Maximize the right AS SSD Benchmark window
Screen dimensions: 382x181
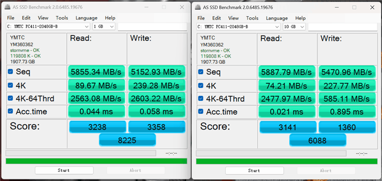[x=354, y=7]
